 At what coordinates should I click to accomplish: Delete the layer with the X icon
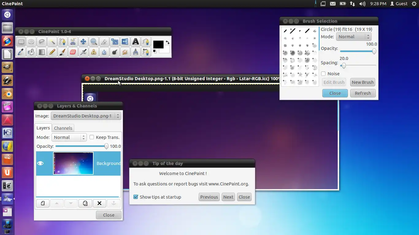99,203
